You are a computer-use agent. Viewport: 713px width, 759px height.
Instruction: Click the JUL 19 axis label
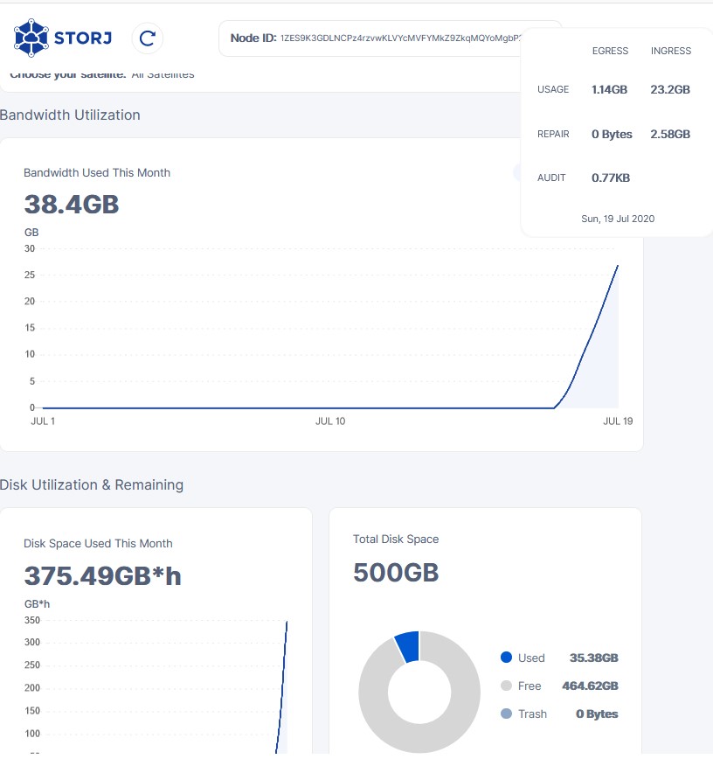point(618,421)
